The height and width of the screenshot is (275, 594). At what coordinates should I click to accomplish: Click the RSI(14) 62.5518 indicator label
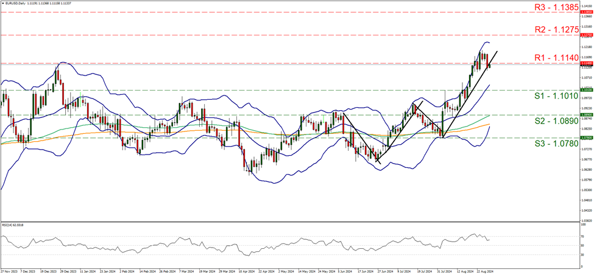pos(12,224)
